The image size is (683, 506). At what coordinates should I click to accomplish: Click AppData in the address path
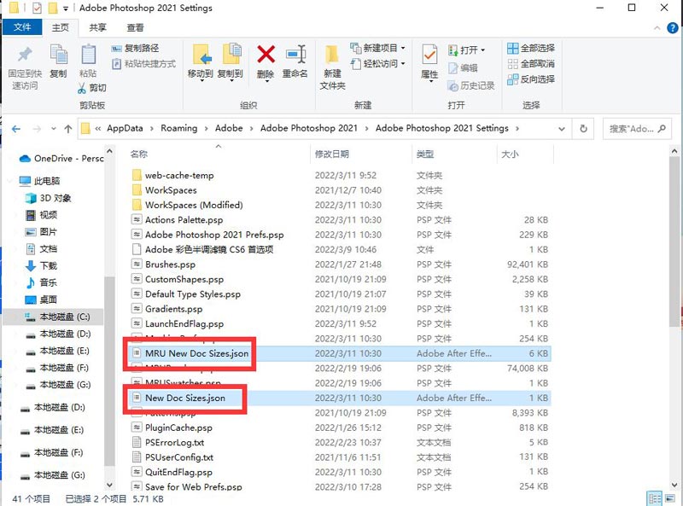pos(125,128)
